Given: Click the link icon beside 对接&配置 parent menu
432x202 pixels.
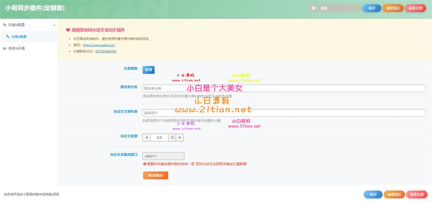Looking at the screenshot, I should pos(5,25).
